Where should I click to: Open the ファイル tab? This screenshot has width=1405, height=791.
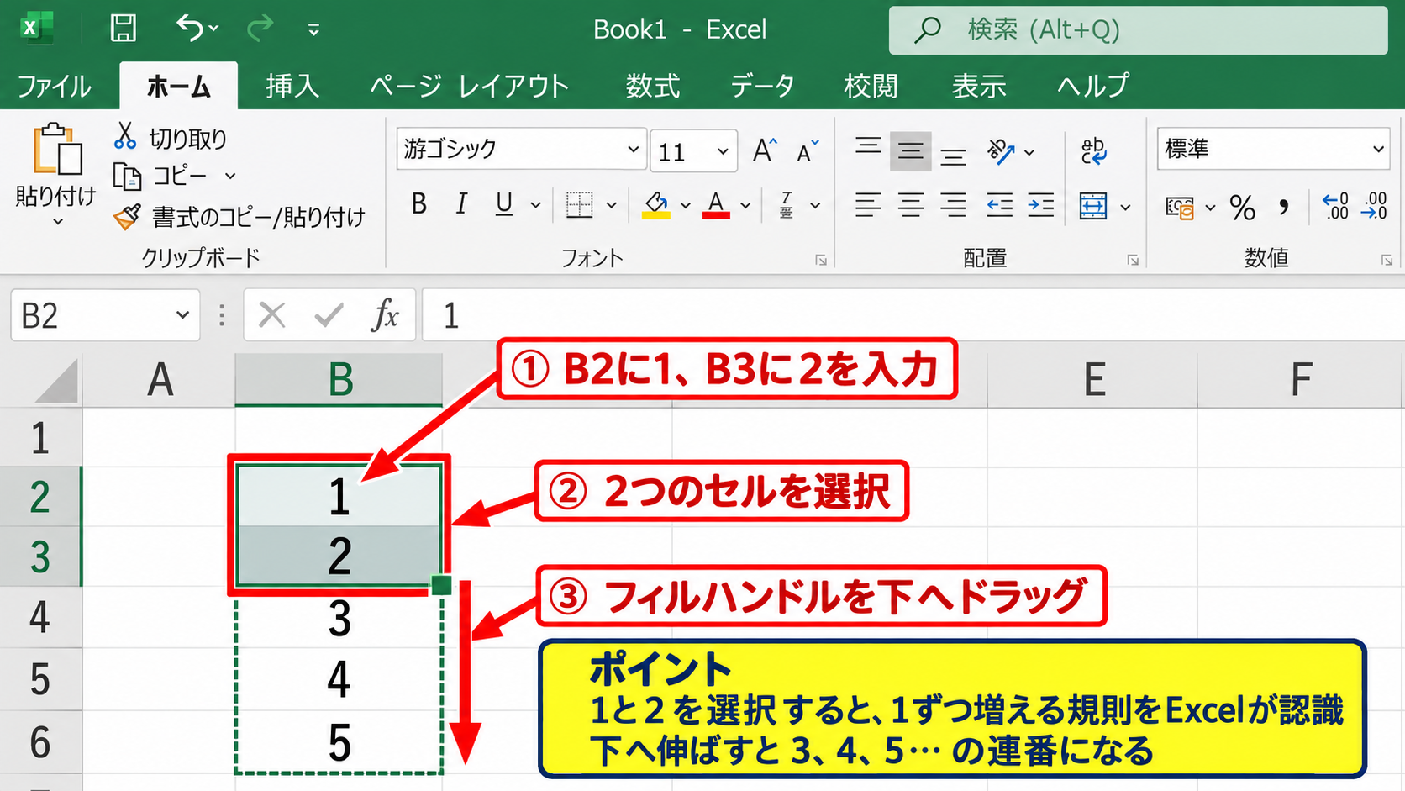tap(54, 86)
